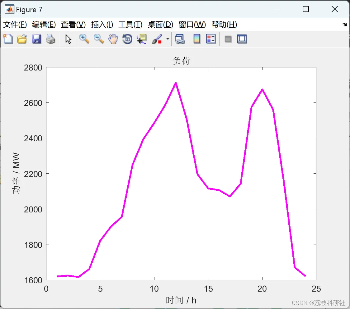
Task: Click the x-axis tick label 15
Action: pos(208,289)
